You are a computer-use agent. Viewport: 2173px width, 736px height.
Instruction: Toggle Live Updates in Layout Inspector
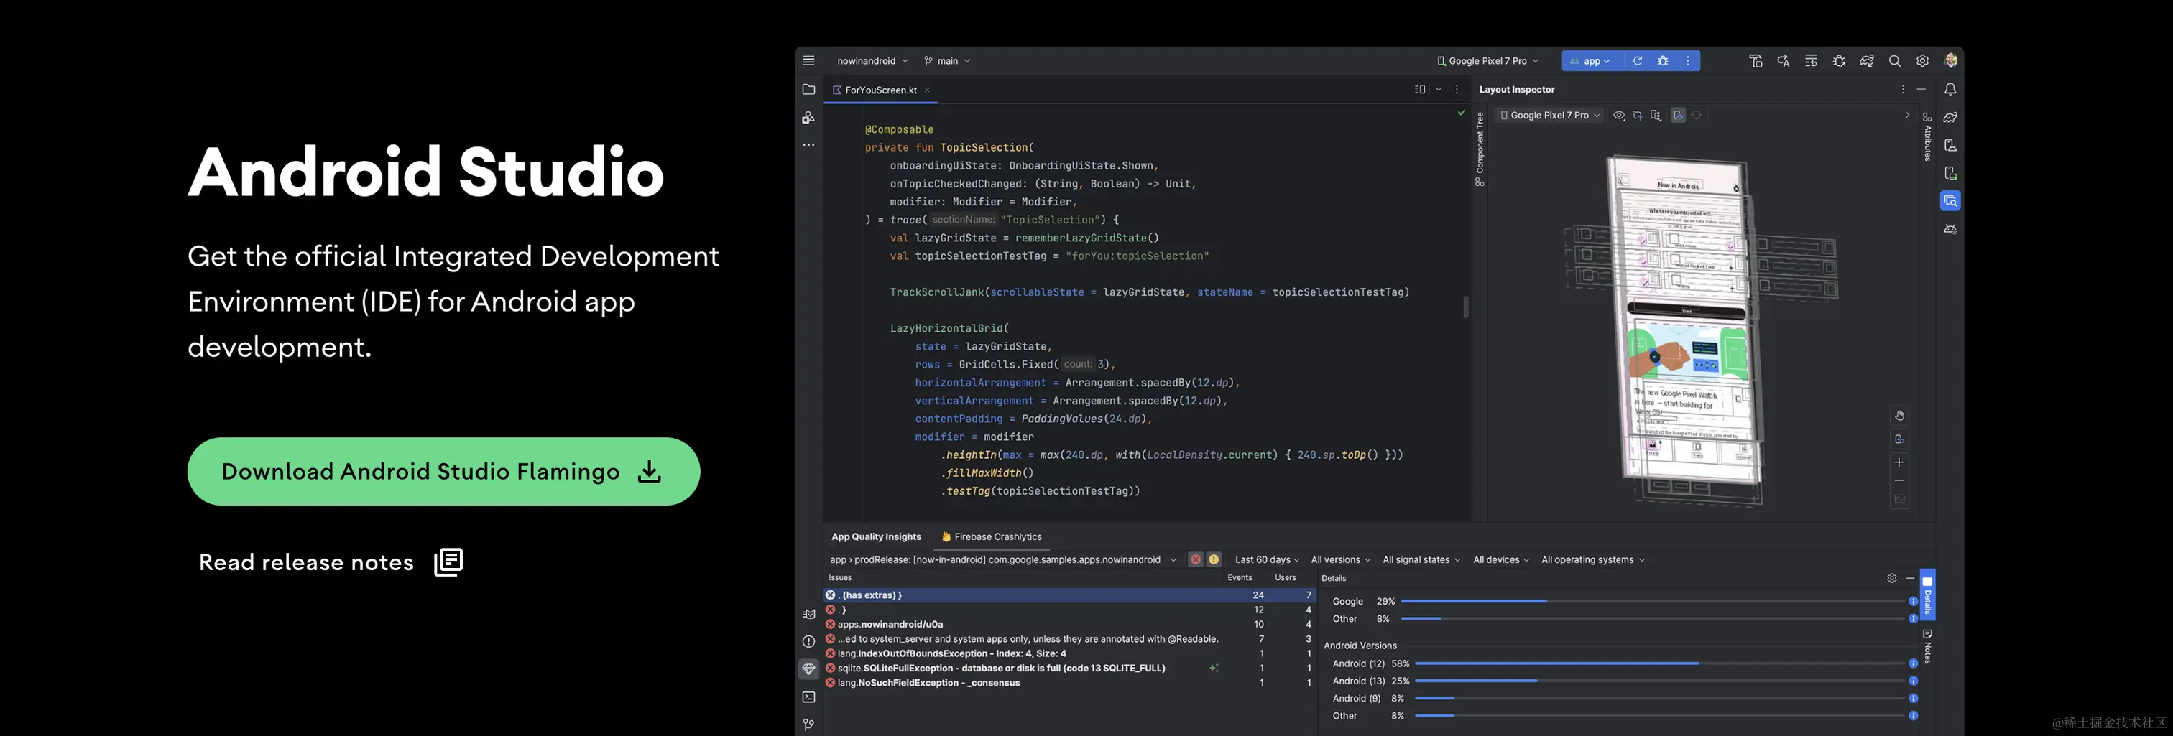pyautogui.click(x=1678, y=116)
